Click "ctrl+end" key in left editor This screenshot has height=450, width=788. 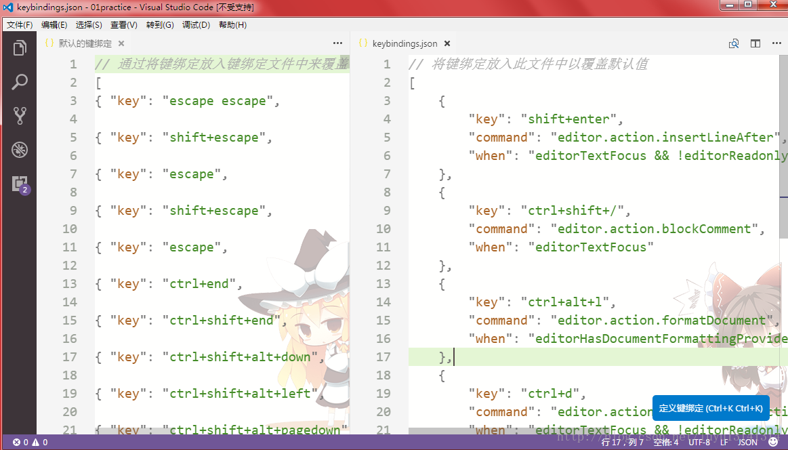[199, 284]
